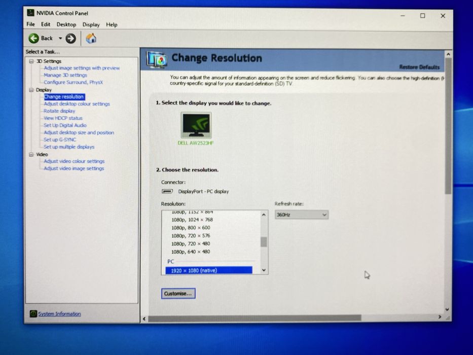The image size is (473, 355).
Task: Click resolution list scroll down arrow
Action: pos(264,270)
